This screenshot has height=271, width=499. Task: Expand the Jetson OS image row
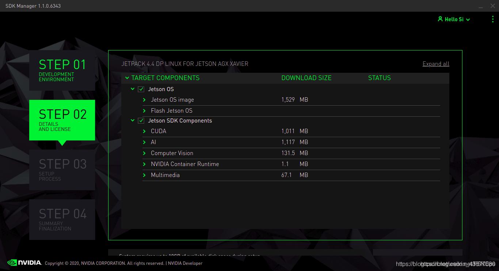click(144, 100)
